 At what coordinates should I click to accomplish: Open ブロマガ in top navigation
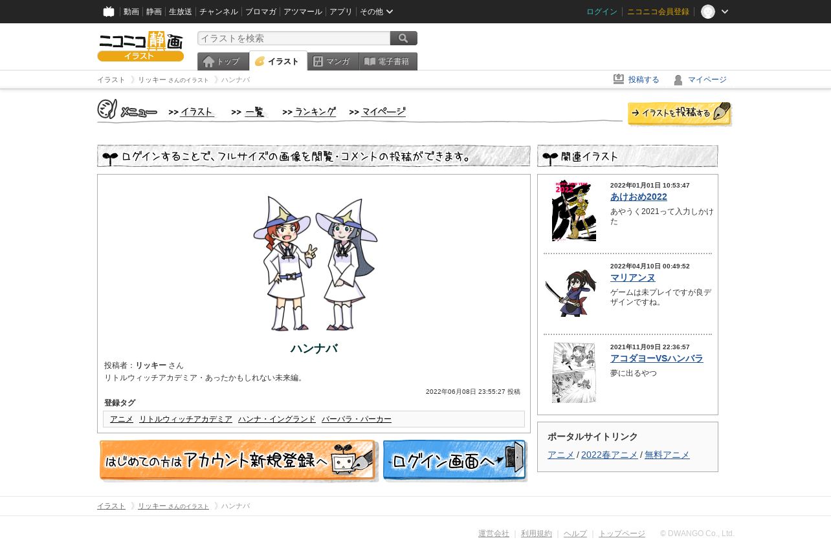(261, 12)
